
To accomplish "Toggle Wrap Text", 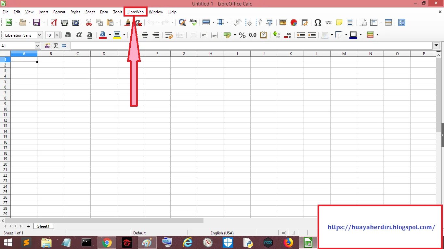I will point(169,35).
